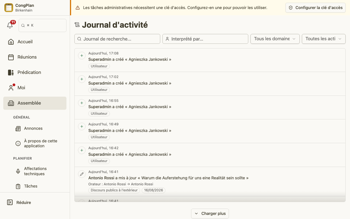
Task: Click the Assemblée sidebar item
Action: tap(35, 103)
